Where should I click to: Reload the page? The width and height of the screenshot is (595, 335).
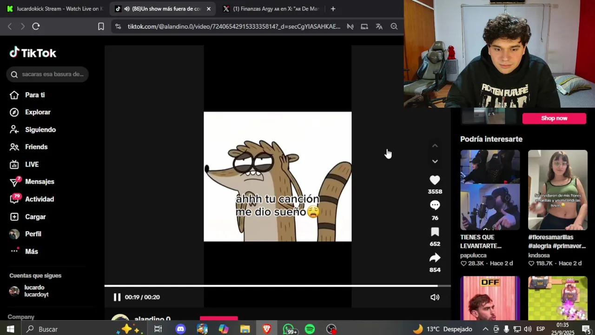(x=36, y=27)
